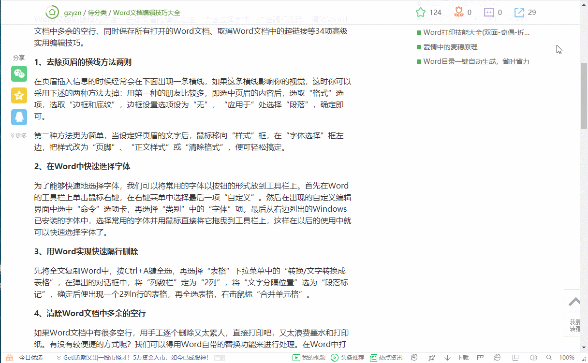Image resolution: width=588 pixels, height=363 pixels.
Task: Click the 今日优选 status bar label
Action: [x=30, y=358]
